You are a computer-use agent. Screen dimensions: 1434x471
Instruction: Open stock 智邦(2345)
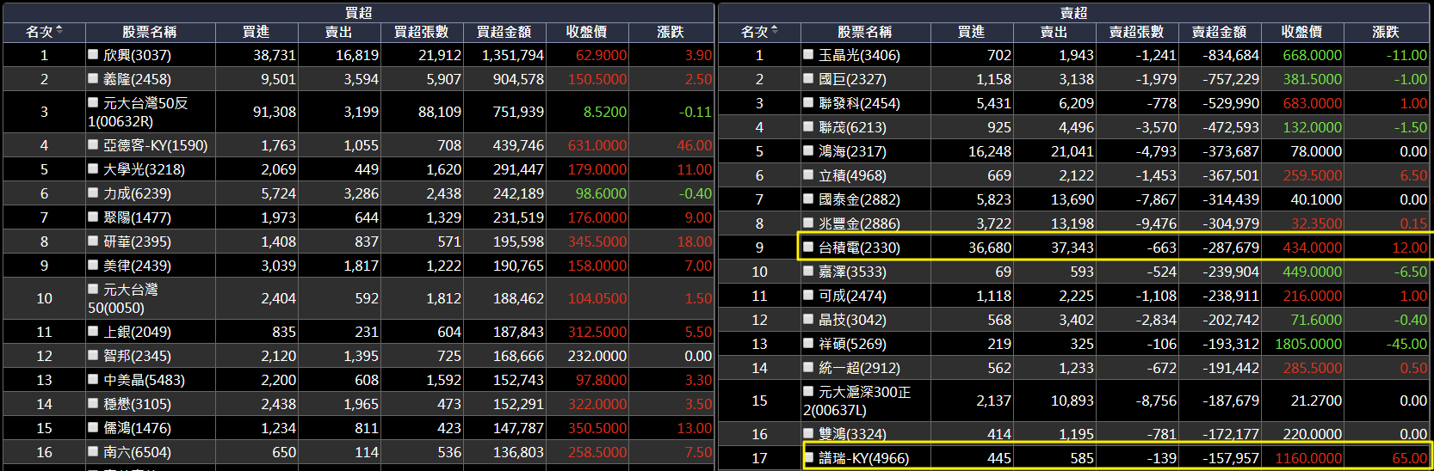pyautogui.click(x=137, y=356)
